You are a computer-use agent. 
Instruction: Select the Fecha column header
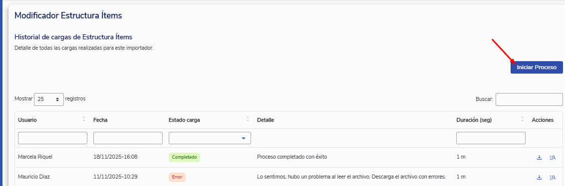pyautogui.click(x=100, y=120)
